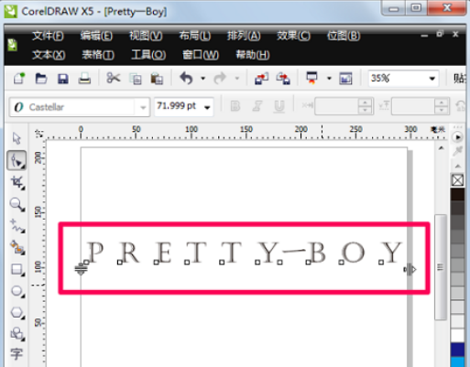Open the 35% zoom level dropdown
The width and height of the screenshot is (470, 367).
tap(432, 79)
